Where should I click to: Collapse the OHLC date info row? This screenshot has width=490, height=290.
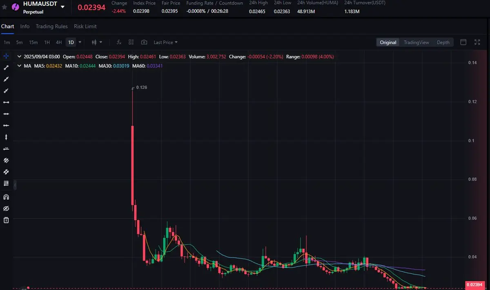tap(20, 57)
